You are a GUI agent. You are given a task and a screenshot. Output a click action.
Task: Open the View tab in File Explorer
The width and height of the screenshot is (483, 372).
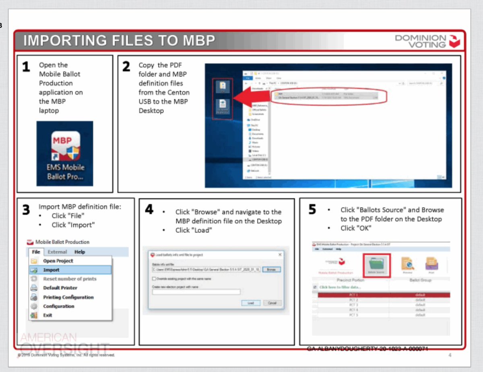click(279, 78)
